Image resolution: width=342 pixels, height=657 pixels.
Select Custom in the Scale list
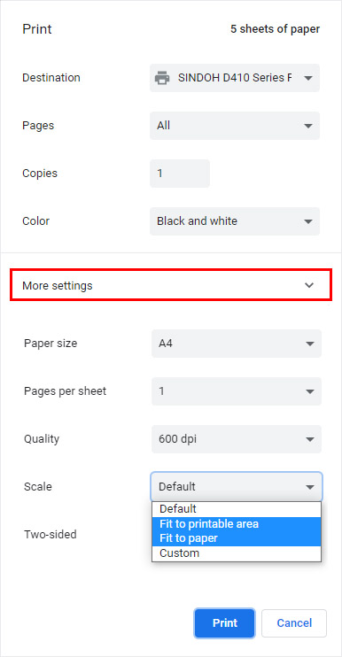click(x=237, y=553)
